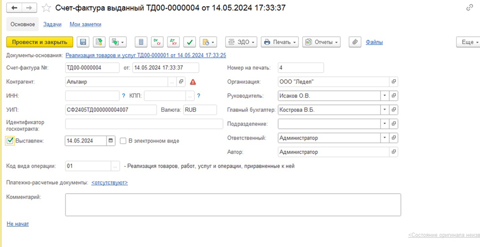
Task: Click the green checkmark toolbar icon
Action: [190, 42]
